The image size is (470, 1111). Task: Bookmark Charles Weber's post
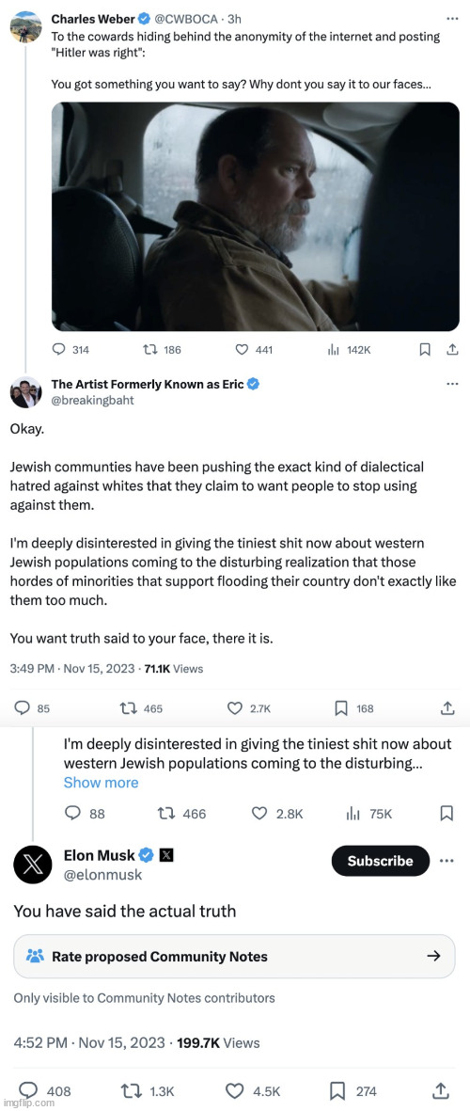pyautogui.click(x=425, y=349)
